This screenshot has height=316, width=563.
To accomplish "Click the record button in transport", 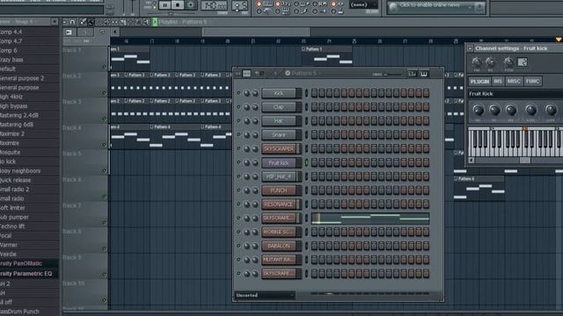I will pyautogui.click(x=191, y=5).
